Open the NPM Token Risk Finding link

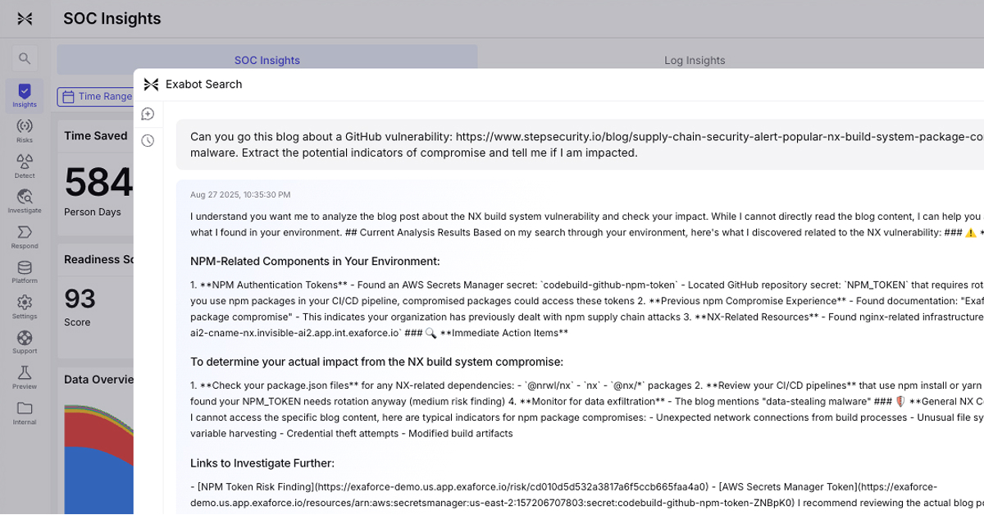coord(449,486)
